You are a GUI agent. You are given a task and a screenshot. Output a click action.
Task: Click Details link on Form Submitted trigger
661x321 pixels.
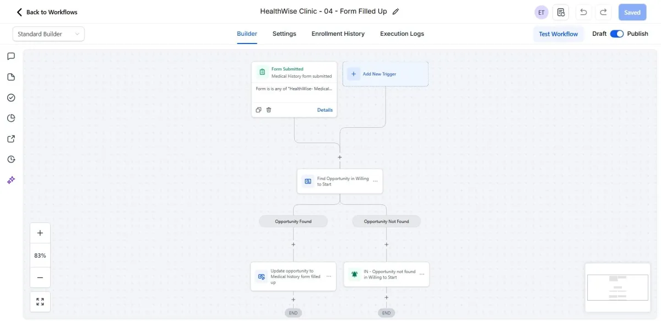pos(325,110)
